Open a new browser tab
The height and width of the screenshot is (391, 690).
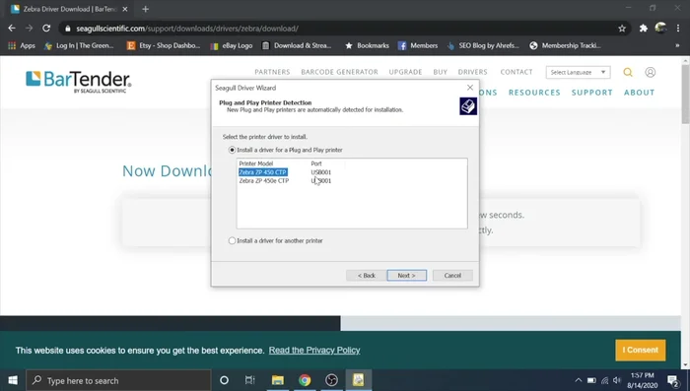coord(145,9)
